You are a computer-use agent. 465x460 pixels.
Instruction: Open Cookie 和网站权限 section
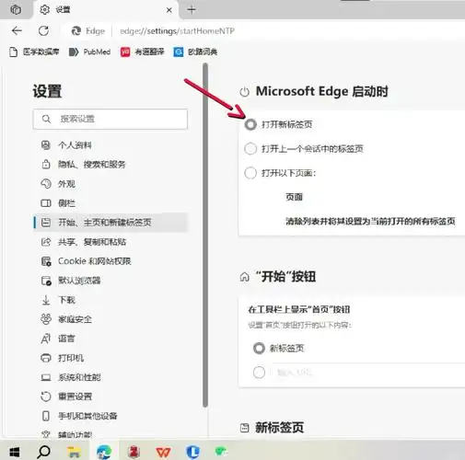[110, 261]
